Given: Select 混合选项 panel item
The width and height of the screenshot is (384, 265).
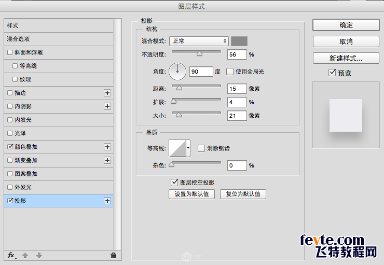Looking at the screenshot, I should point(59,39).
